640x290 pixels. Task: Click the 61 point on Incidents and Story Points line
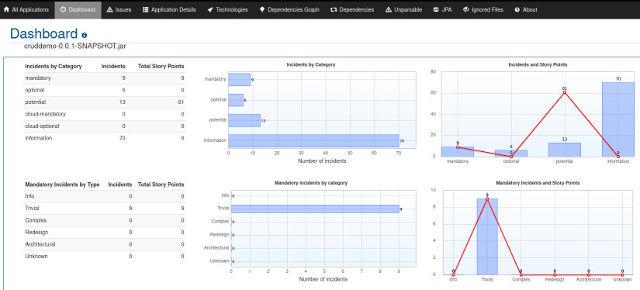click(565, 92)
